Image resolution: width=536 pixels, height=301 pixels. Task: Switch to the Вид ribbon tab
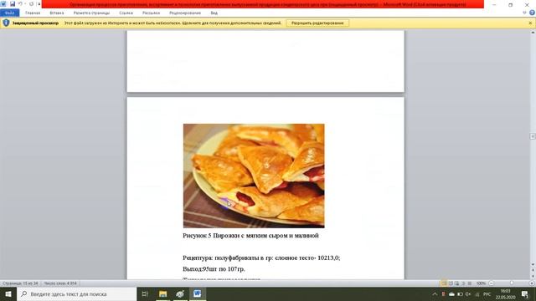point(214,13)
